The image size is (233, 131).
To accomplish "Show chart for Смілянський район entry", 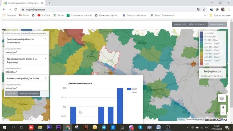I will 23,79.
